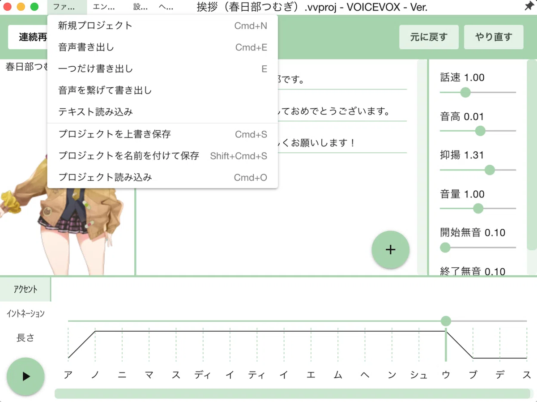
Task: Select プロジェクト読み込み menu item
Action: coord(162,177)
